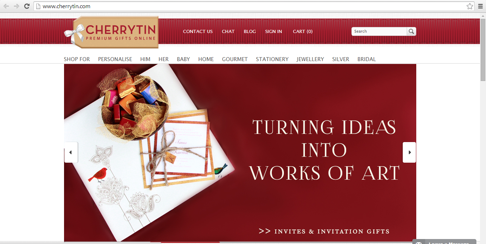Open the Chrome hamburger menu

480,6
